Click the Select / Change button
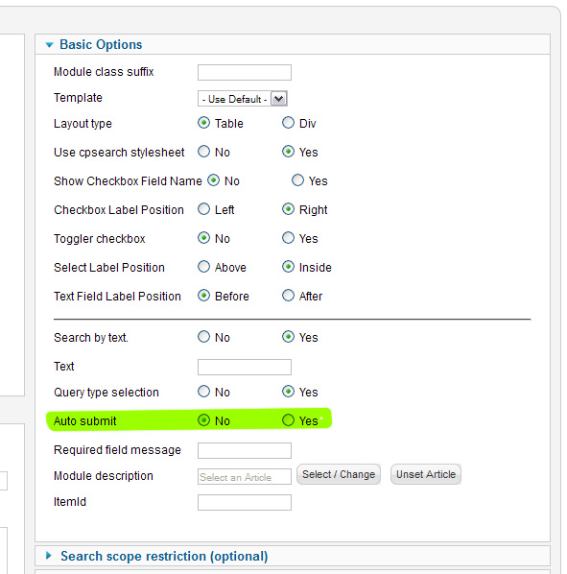Image resolution: width=567 pixels, height=574 pixels. (x=339, y=474)
